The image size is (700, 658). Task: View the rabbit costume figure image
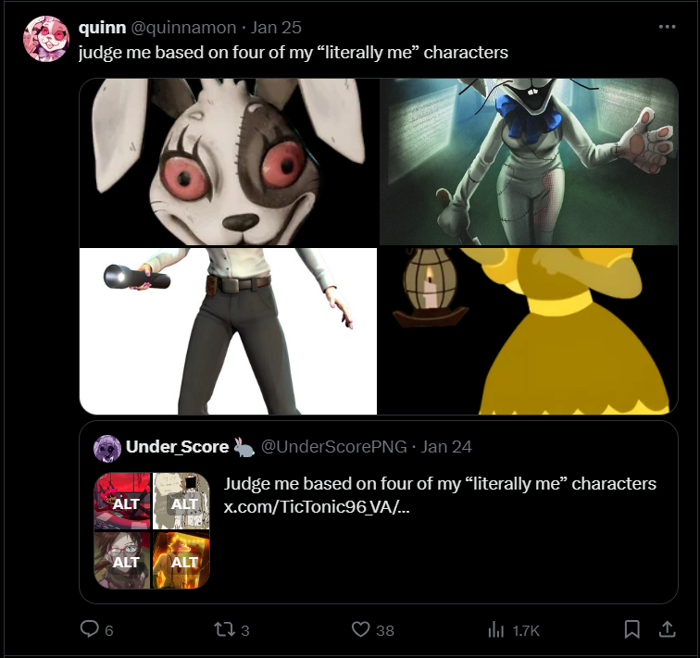[x=529, y=162]
